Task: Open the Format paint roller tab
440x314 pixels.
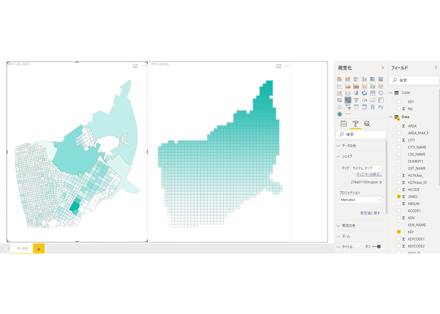Action: [355, 124]
